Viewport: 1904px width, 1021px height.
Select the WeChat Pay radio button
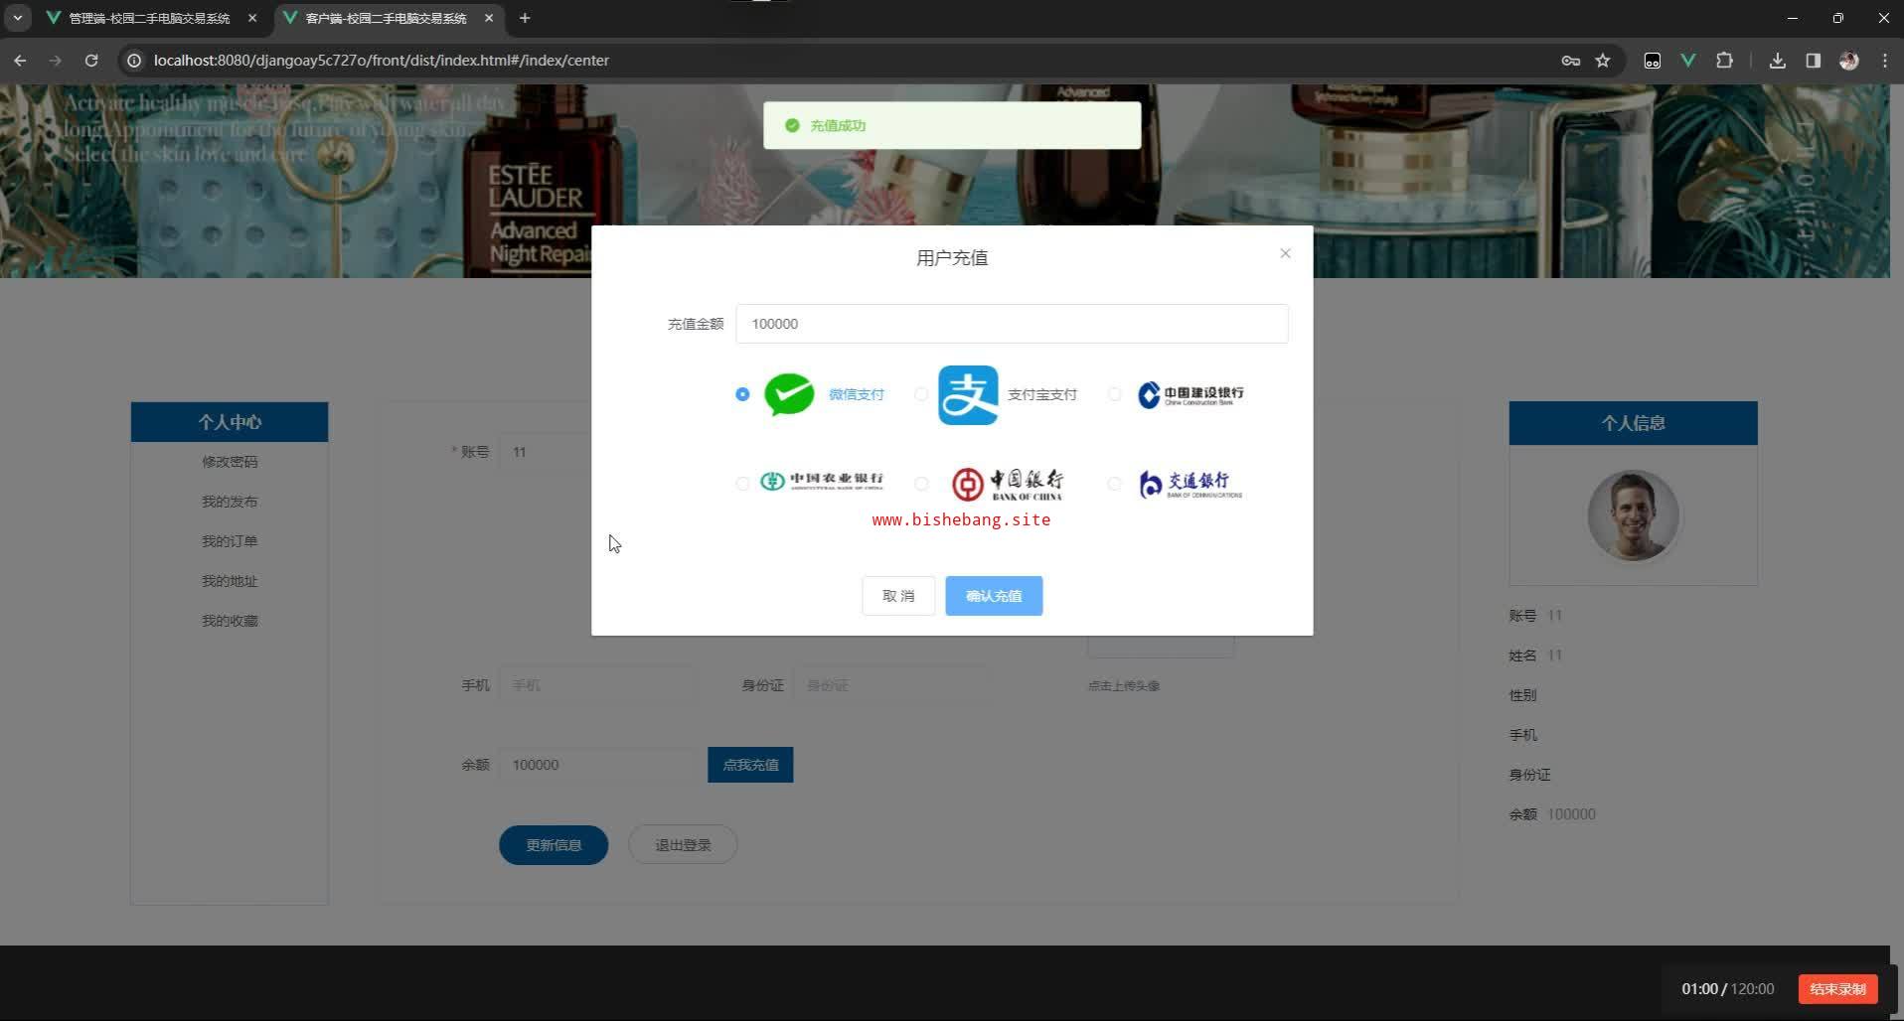(x=742, y=394)
